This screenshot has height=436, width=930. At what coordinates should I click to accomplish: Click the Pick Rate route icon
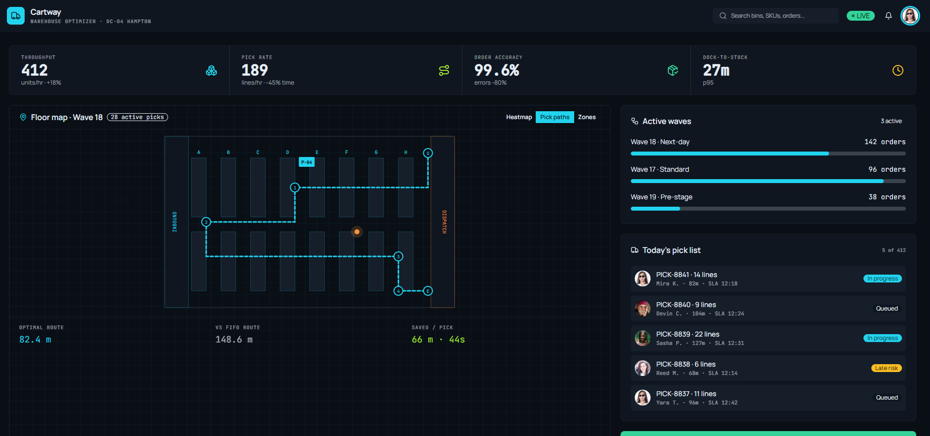(444, 70)
